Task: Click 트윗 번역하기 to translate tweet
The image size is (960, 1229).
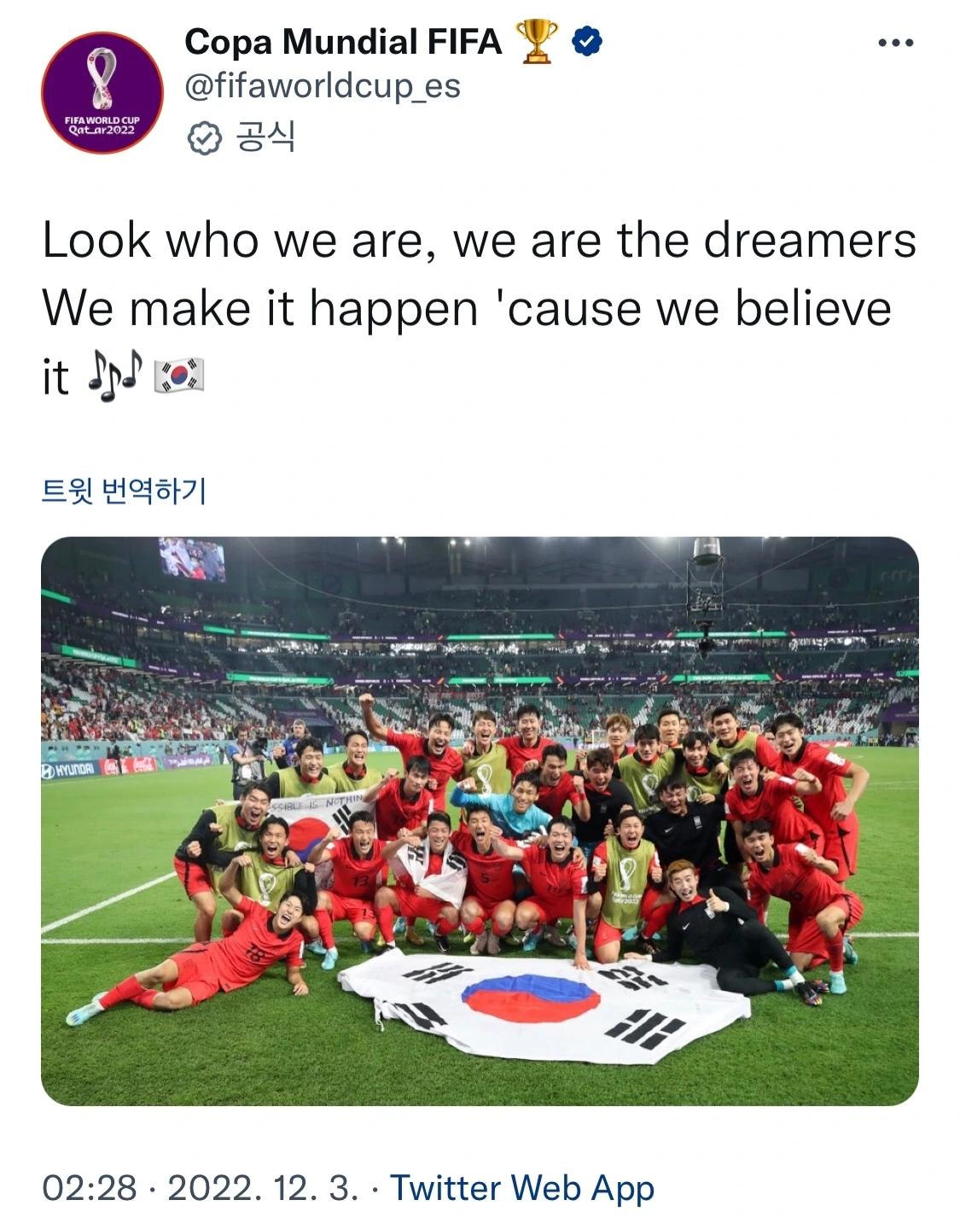Action: click(x=125, y=491)
